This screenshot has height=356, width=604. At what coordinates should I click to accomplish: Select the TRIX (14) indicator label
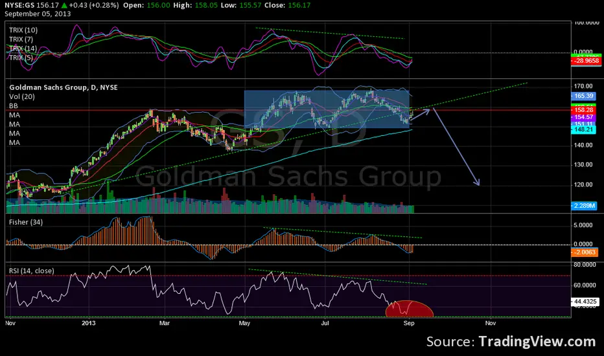(x=23, y=49)
